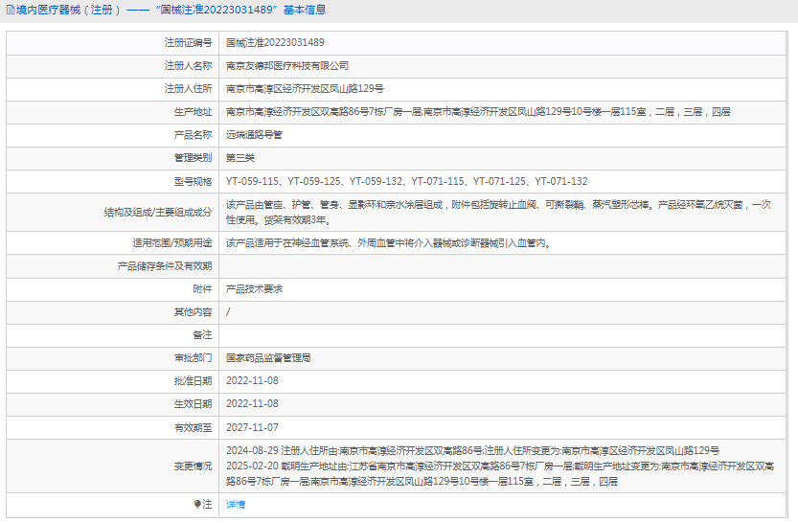Click the 管理类别 label
798x523 pixels.
[x=193, y=158]
